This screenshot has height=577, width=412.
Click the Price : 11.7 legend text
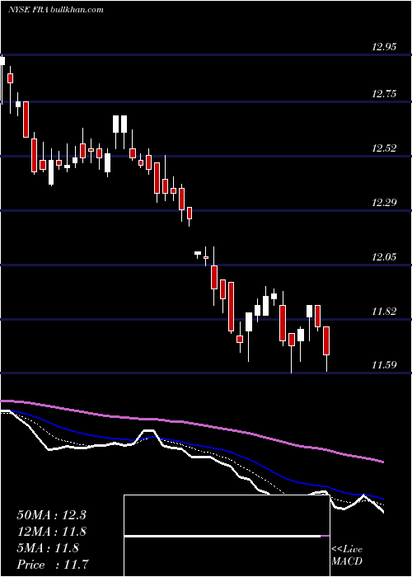(53, 565)
